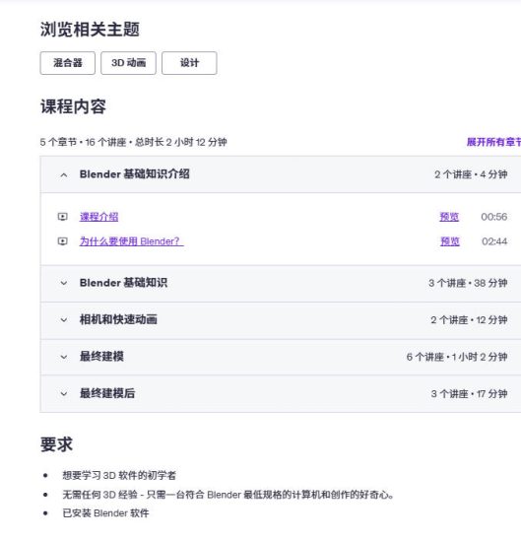Click 展开所有章节 to expand all sections
The image size is (521, 542).
click(x=493, y=142)
